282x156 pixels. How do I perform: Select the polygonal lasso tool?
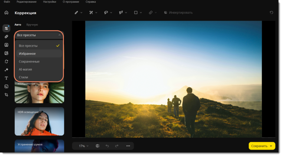click(x=121, y=13)
